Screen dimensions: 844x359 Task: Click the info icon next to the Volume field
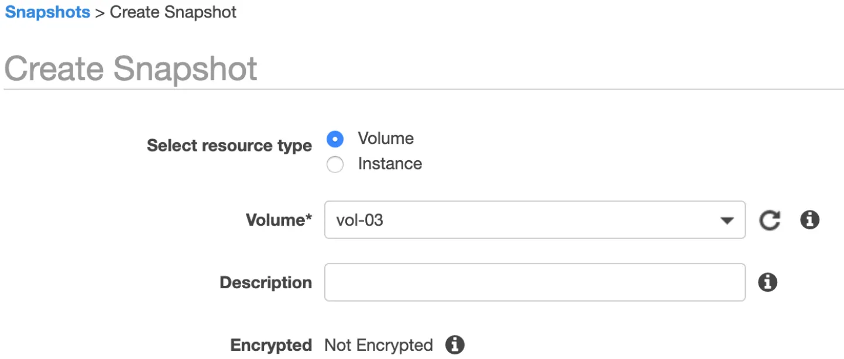point(809,220)
